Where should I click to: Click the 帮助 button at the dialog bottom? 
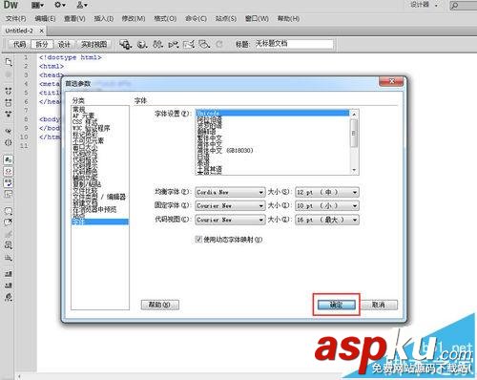160,305
